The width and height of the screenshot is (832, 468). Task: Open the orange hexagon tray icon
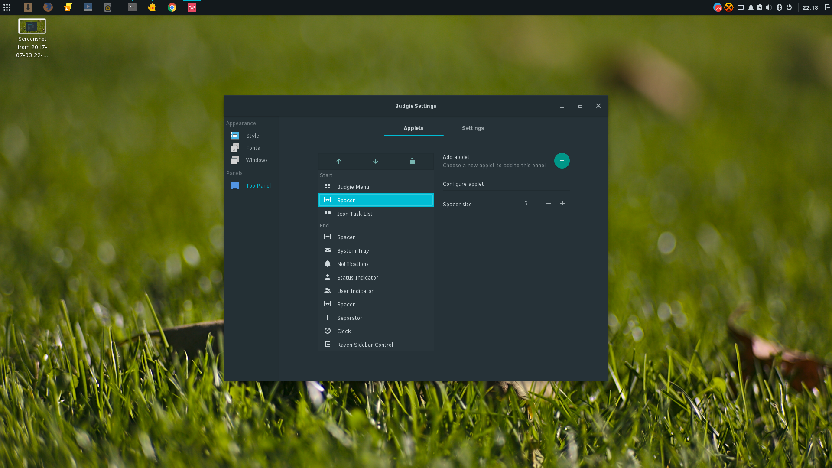[x=729, y=7]
